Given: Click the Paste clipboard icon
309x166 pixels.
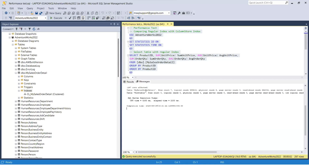Looking at the screenshot, I should coord(97,13).
